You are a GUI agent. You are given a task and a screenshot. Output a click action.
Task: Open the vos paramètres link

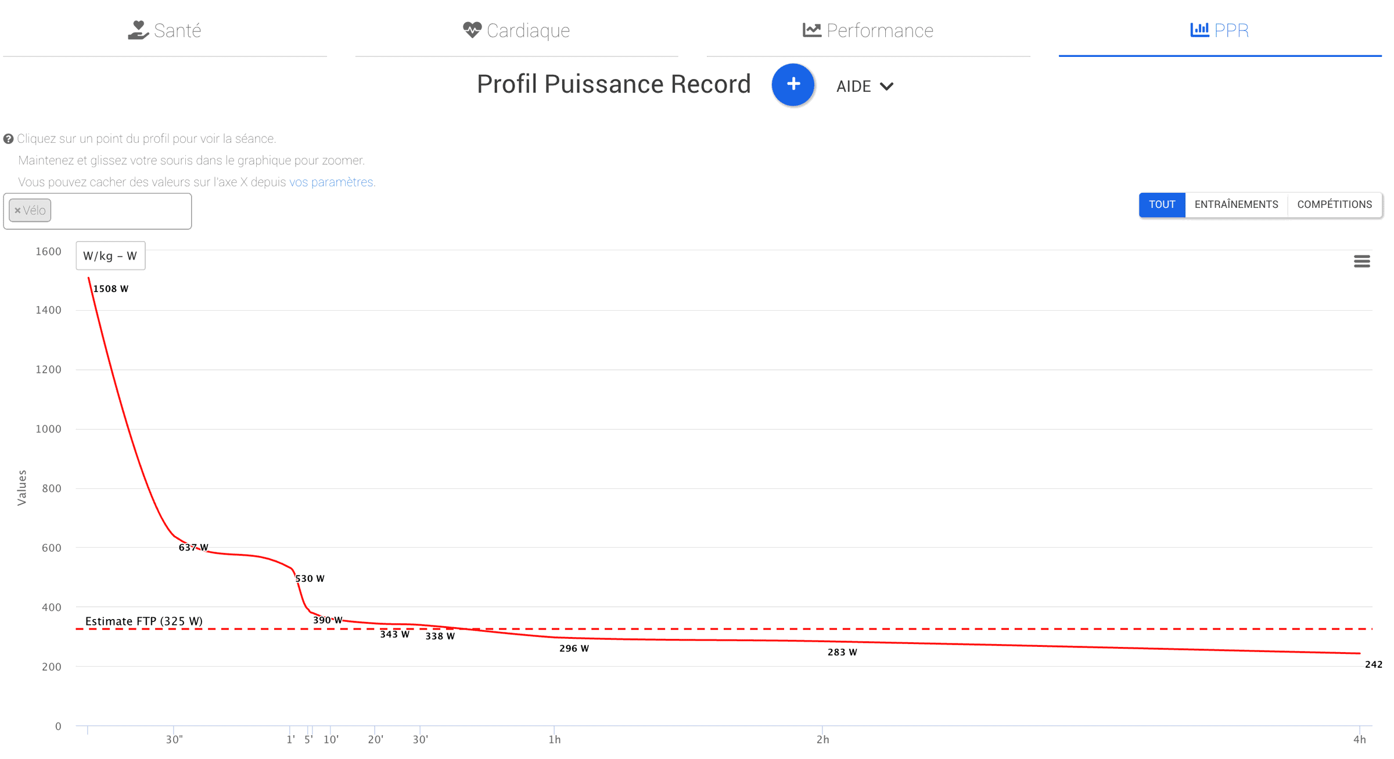point(331,182)
